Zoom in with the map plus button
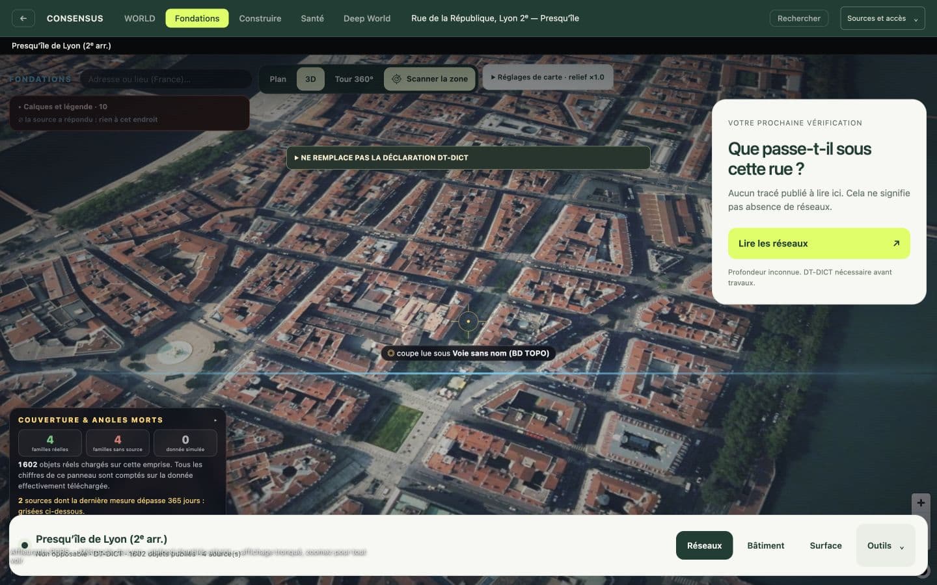 921,502
